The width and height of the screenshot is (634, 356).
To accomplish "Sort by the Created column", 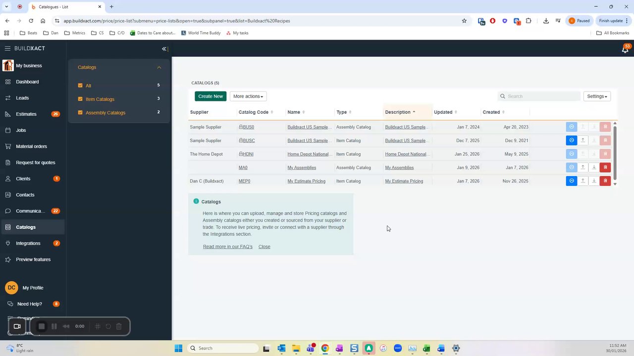I will pos(494,112).
